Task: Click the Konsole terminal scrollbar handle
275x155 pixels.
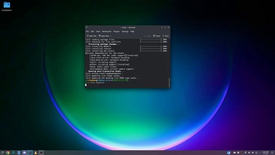Action: tap(169, 82)
